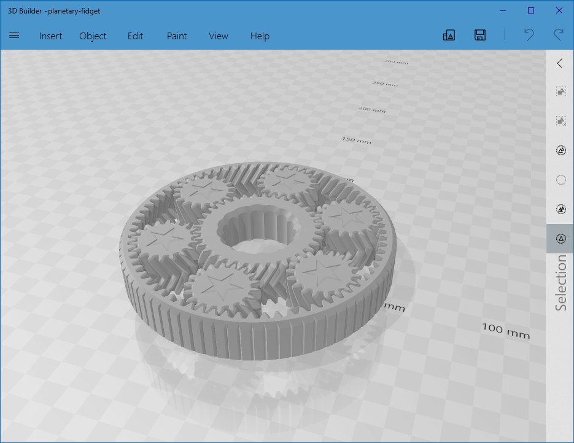The image size is (574, 443).
Task: Redo the last undone action
Action: tap(558, 35)
